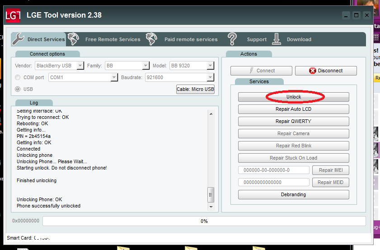The height and width of the screenshot is (250, 380).
Task: Click the Actions panel header
Action: (249, 54)
